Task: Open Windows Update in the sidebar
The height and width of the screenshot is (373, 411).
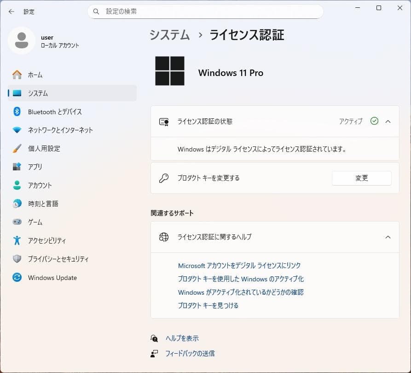Action: (x=72, y=278)
